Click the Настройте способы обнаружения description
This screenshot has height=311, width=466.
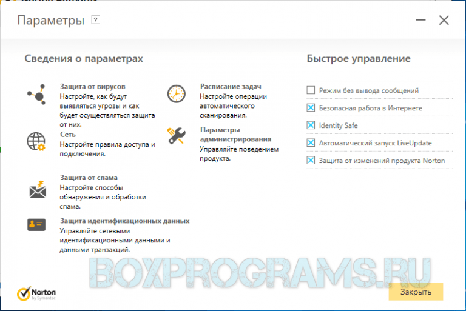pyautogui.click(x=103, y=197)
